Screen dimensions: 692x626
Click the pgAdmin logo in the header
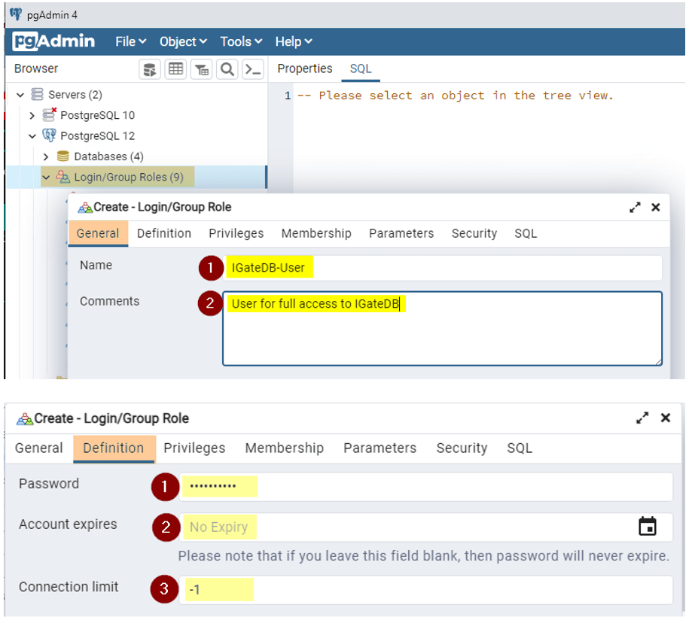tap(54, 41)
